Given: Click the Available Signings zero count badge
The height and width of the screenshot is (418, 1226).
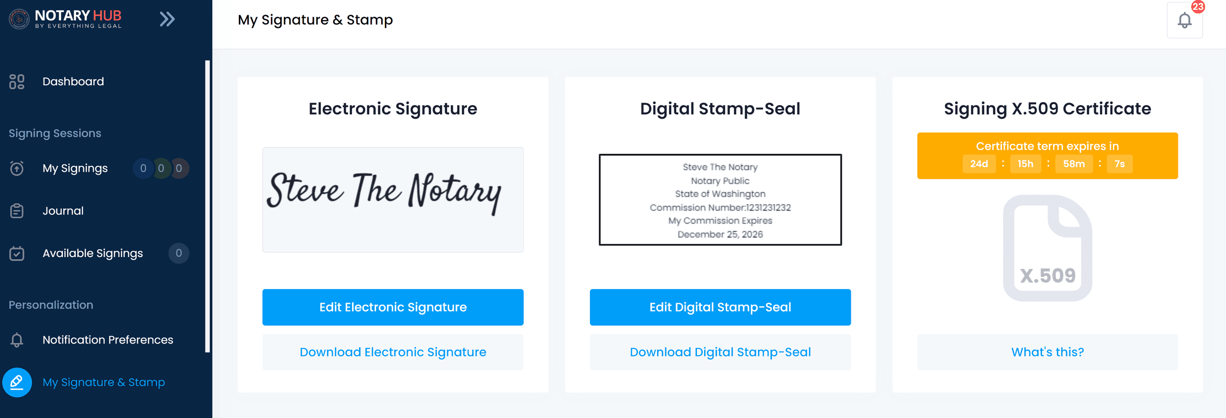Looking at the screenshot, I should click(x=179, y=253).
